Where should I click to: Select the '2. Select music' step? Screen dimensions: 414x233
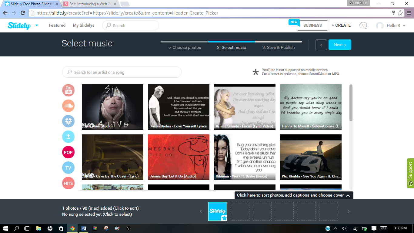point(232,47)
